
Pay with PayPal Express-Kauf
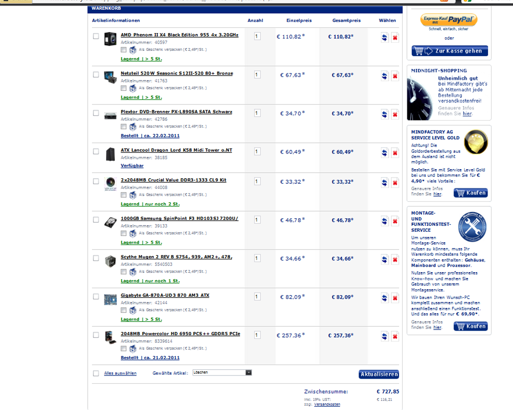449,20
